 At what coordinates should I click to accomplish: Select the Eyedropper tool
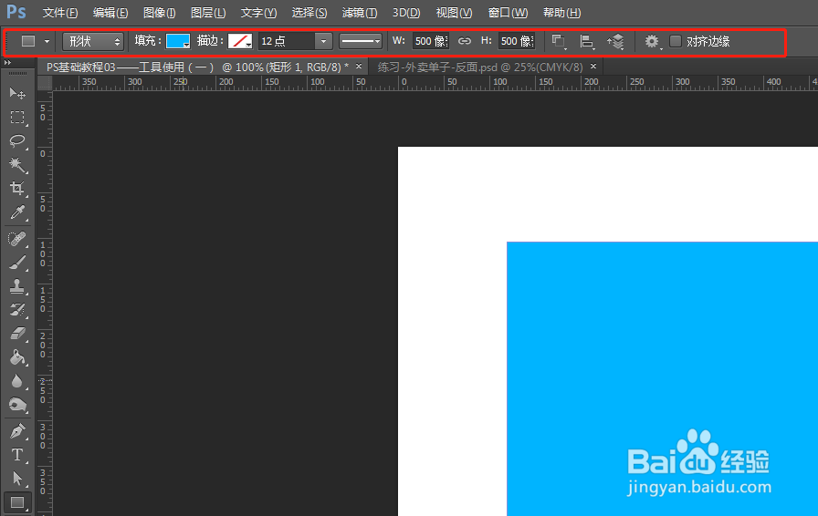point(17,212)
